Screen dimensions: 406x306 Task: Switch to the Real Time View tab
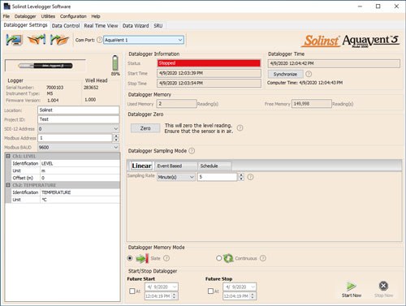pyautogui.click(x=101, y=26)
